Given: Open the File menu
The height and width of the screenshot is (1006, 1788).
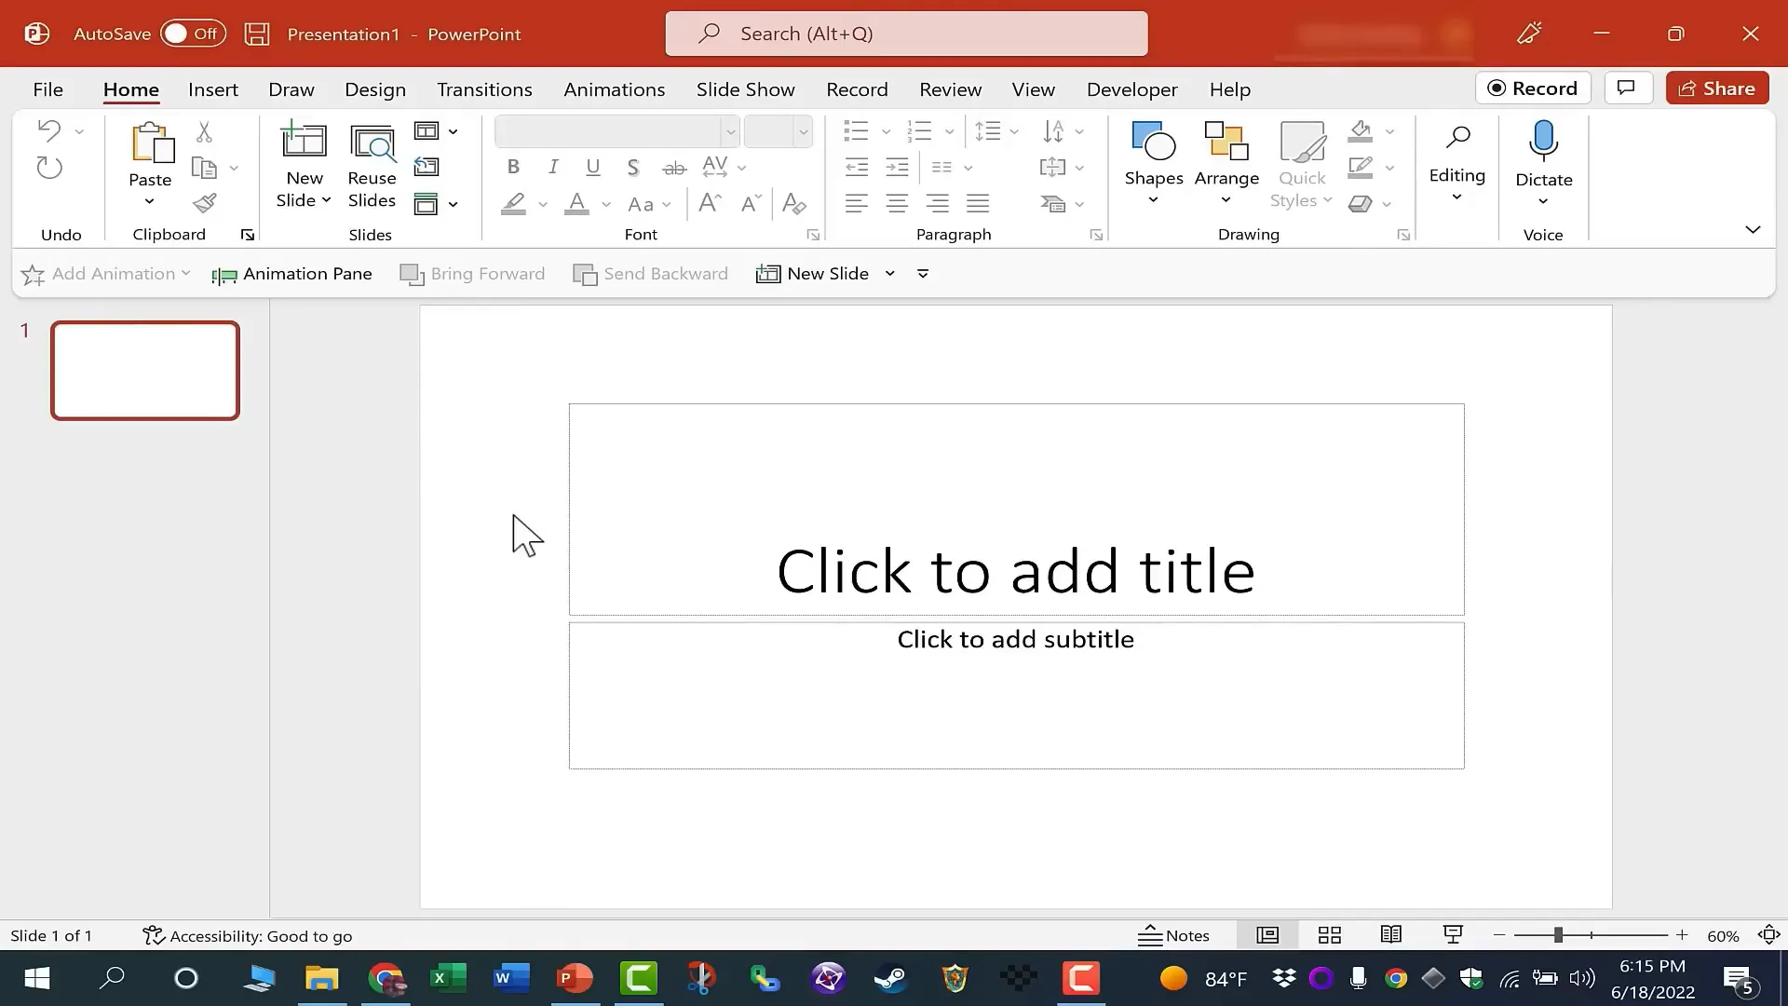Looking at the screenshot, I should [x=47, y=89].
